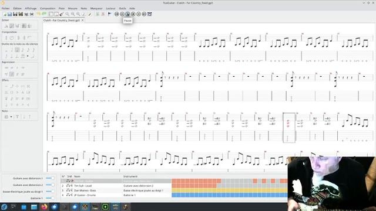Image resolution: width=376 pixels, height=211 pixels.
Task: Click the Save floppy-disk toolbar icon
Action: click(x=15, y=14)
